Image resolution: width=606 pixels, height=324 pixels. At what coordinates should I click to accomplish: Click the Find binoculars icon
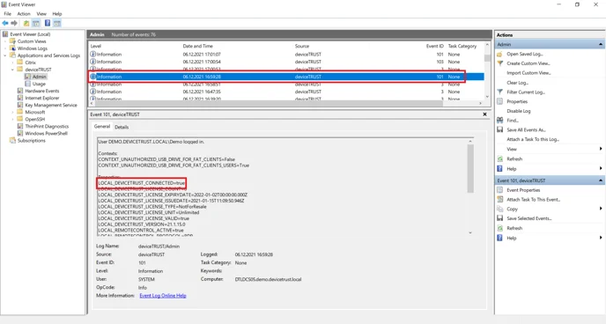click(x=499, y=120)
